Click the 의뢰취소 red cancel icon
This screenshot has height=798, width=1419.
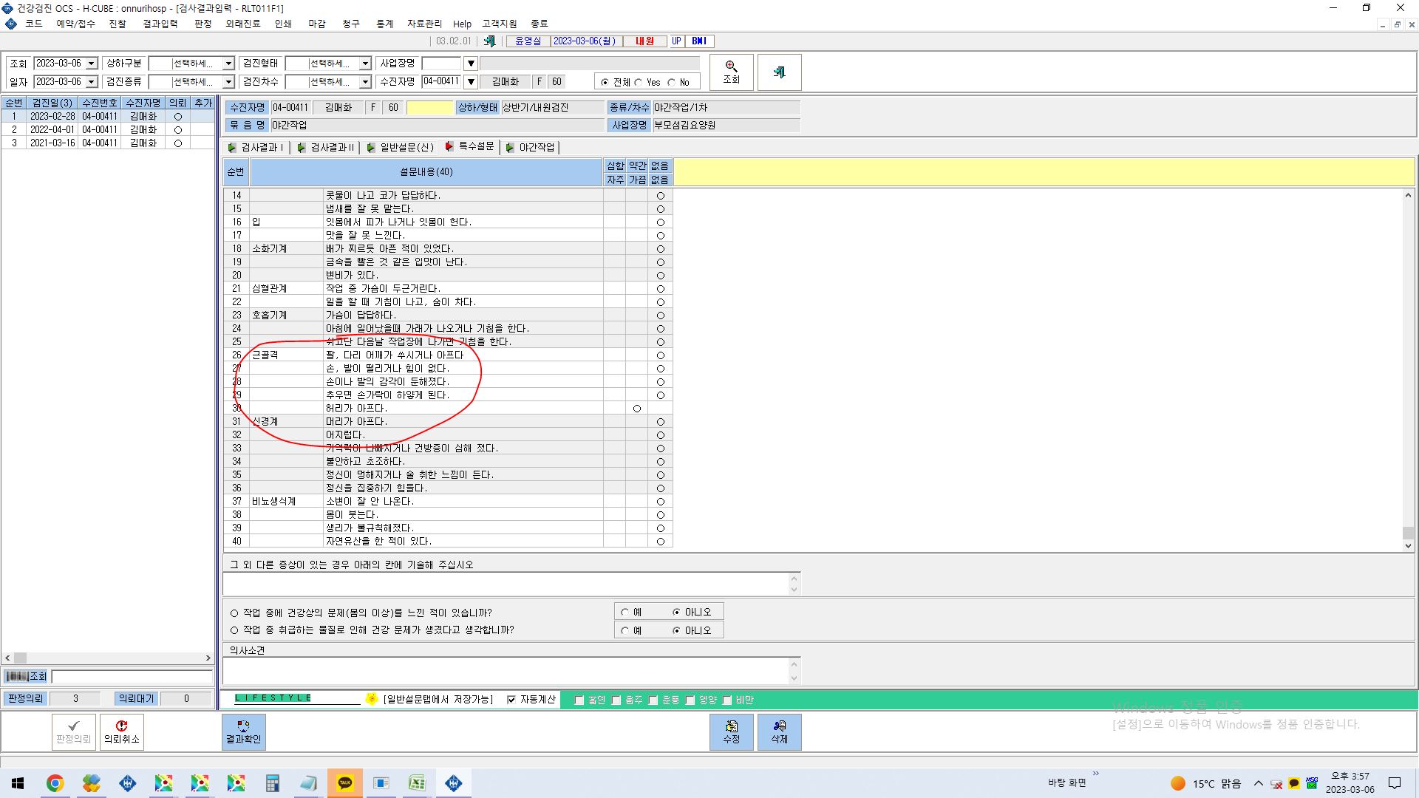(122, 731)
